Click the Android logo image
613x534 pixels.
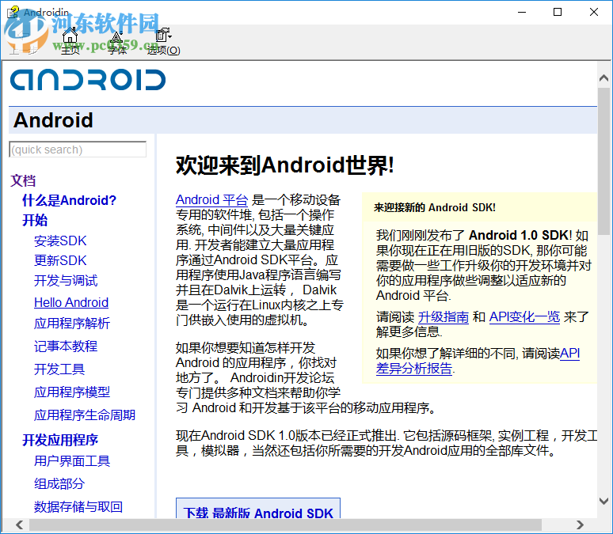pos(88,80)
